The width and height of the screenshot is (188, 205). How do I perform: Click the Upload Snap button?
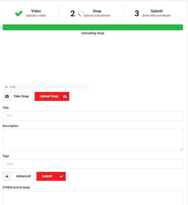coord(52,97)
